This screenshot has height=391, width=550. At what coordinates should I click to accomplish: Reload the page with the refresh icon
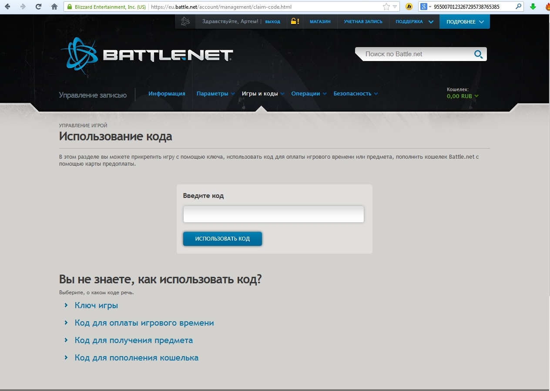[38, 7]
